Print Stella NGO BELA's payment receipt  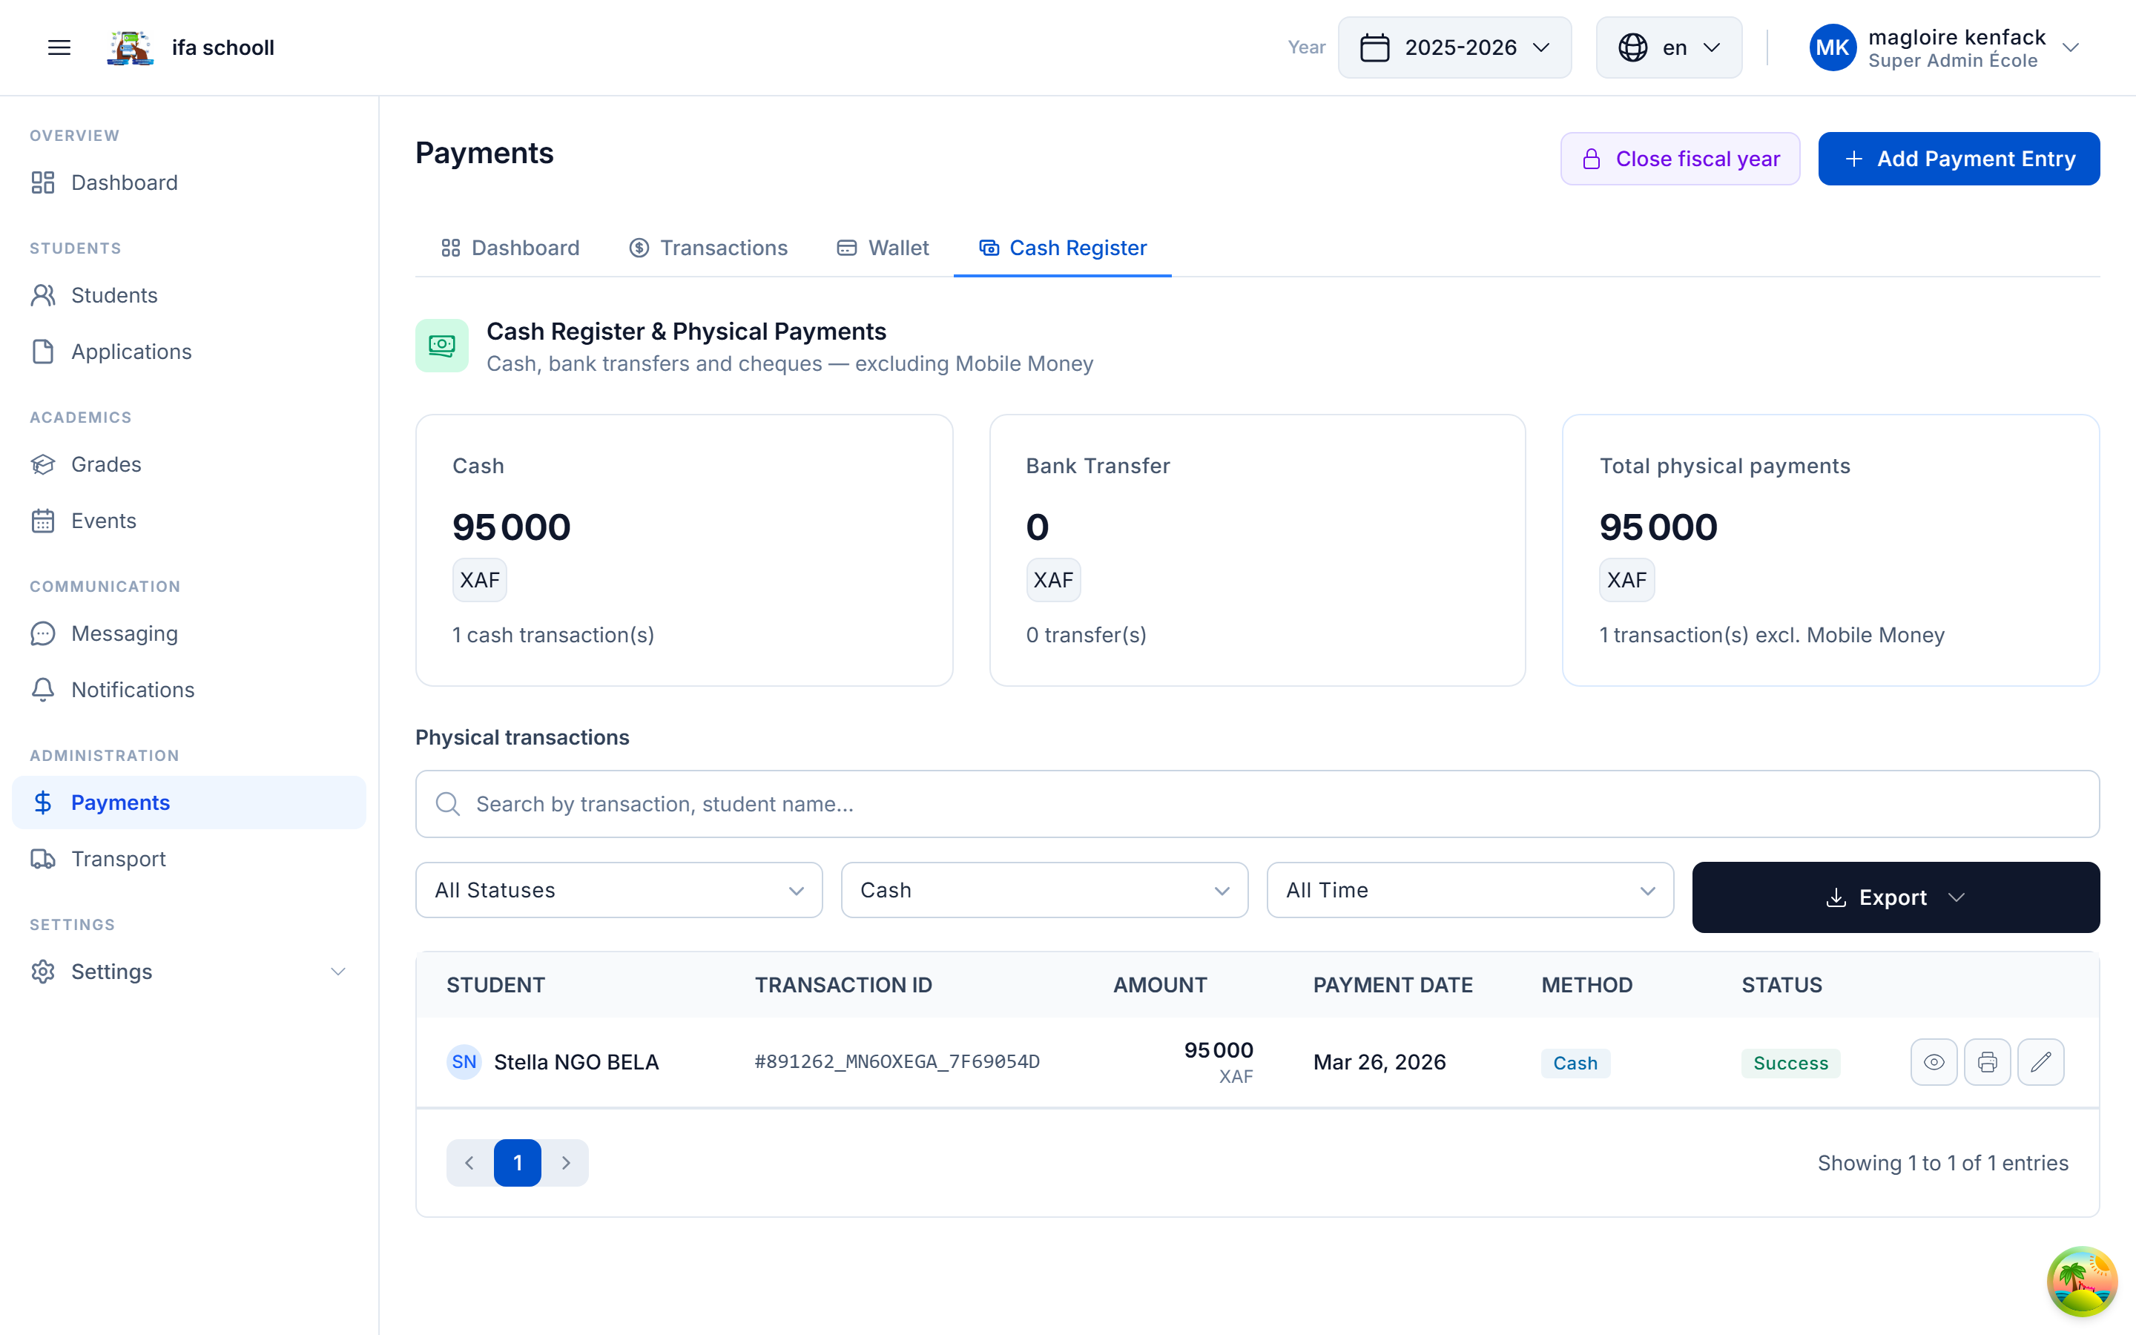click(1988, 1061)
